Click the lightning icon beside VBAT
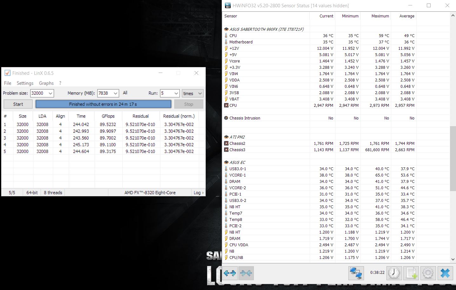Screen dimensions: 456x290 coord(226,99)
